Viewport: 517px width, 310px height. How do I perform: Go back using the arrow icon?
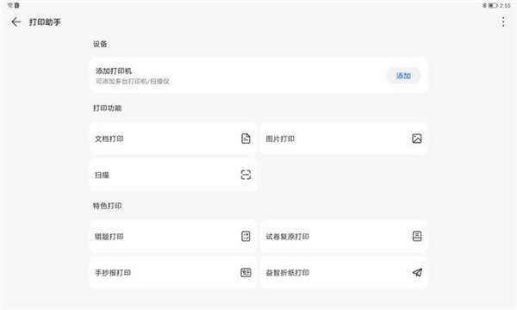16,22
